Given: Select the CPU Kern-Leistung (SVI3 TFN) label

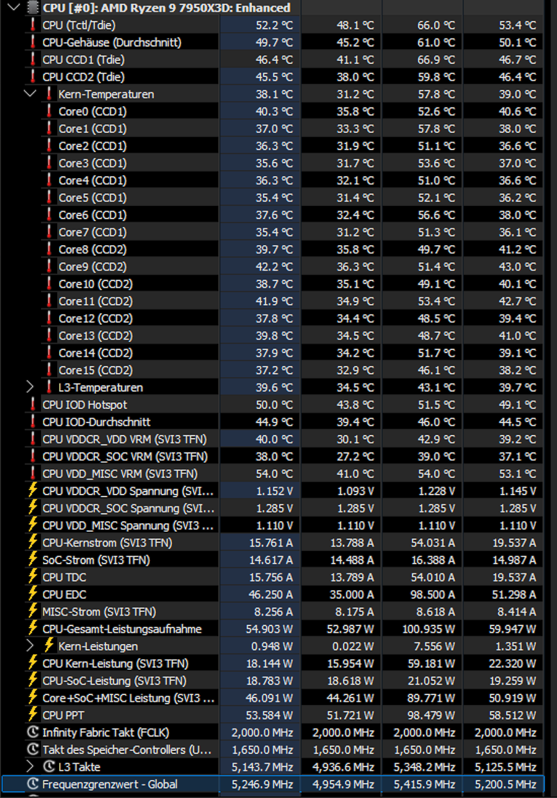Looking at the screenshot, I should 115,663.
